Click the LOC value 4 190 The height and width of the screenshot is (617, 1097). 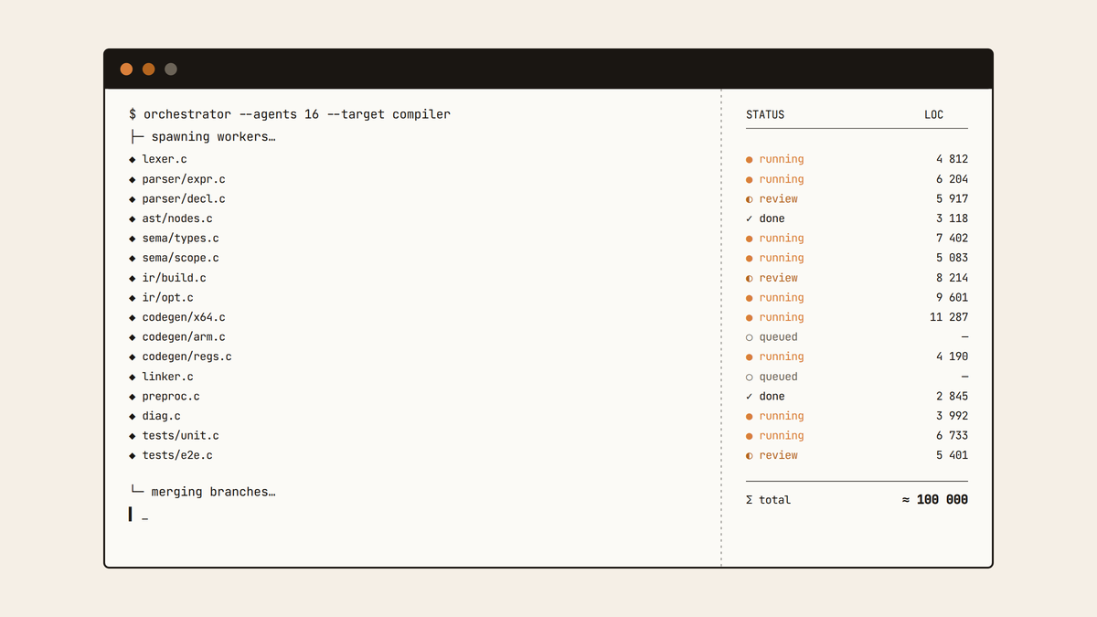[x=952, y=356]
